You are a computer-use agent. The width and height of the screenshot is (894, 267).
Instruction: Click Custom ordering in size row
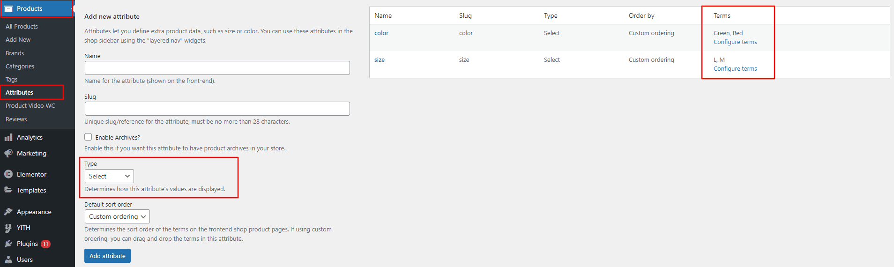pyautogui.click(x=651, y=60)
